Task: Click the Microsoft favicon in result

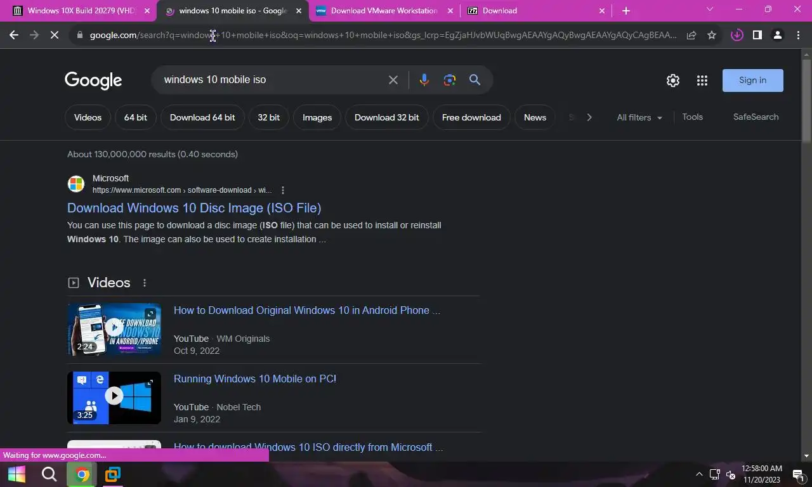Action: (76, 184)
